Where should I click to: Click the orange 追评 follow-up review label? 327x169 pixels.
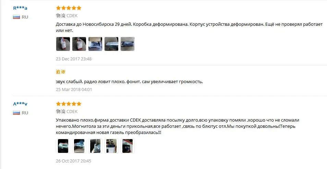(61, 72)
